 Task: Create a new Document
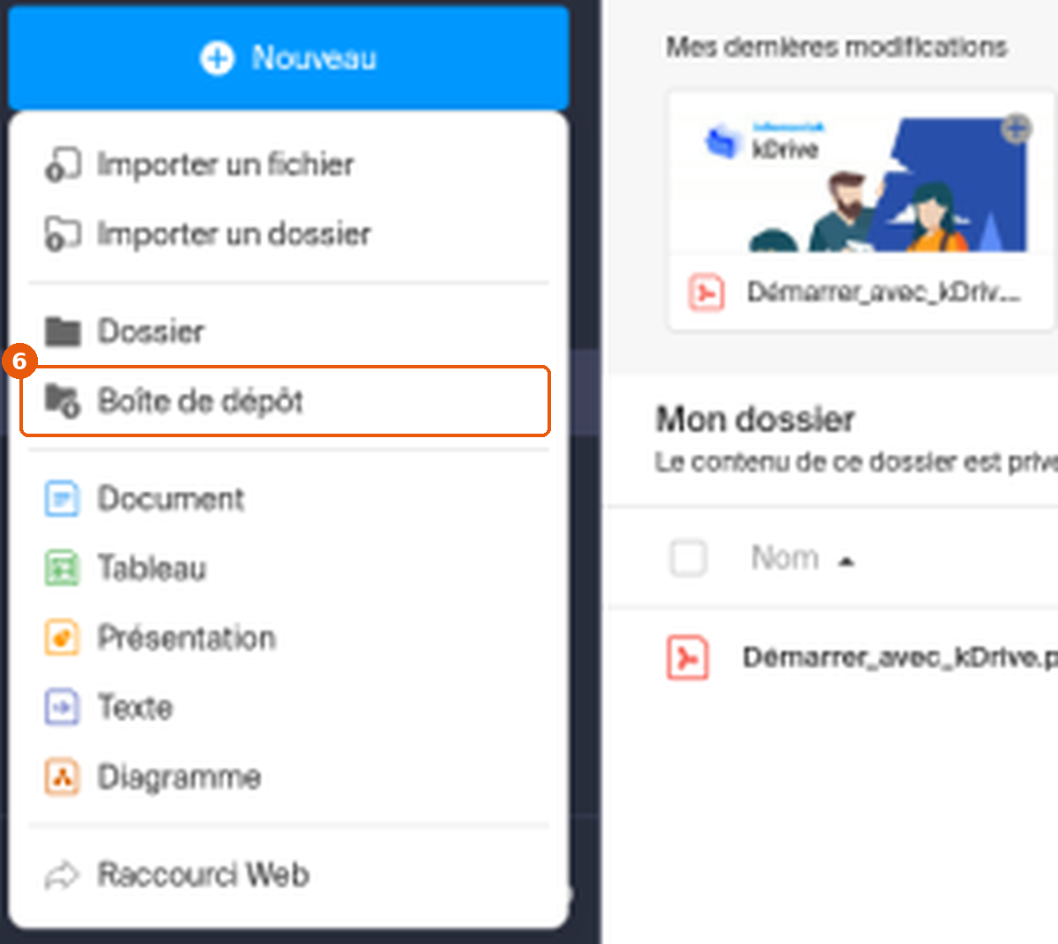288,499
